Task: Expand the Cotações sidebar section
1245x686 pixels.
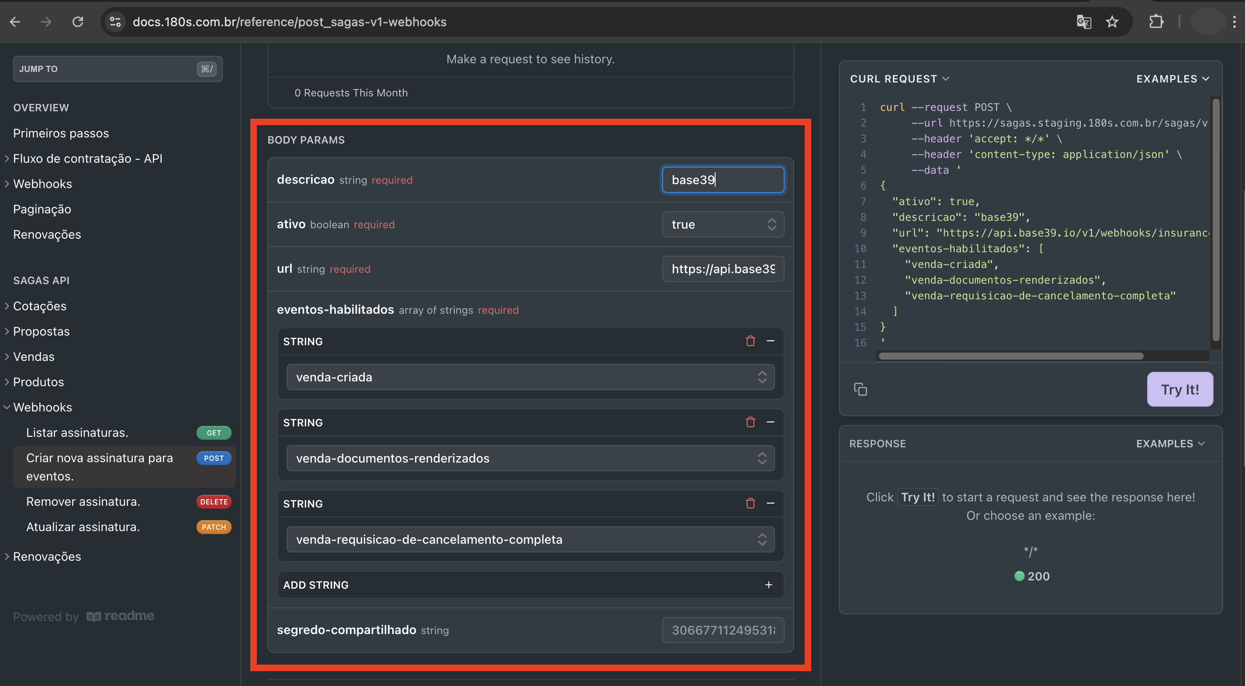Action: (x=40, y=306)
